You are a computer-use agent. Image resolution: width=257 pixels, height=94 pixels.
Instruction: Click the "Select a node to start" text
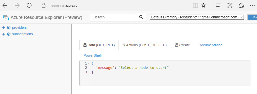pos(144,68)
